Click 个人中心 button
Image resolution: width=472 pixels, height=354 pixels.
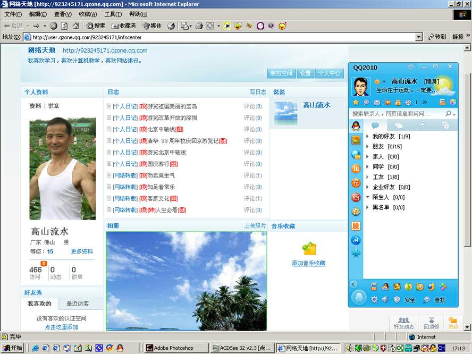click(x=330, y=73)
